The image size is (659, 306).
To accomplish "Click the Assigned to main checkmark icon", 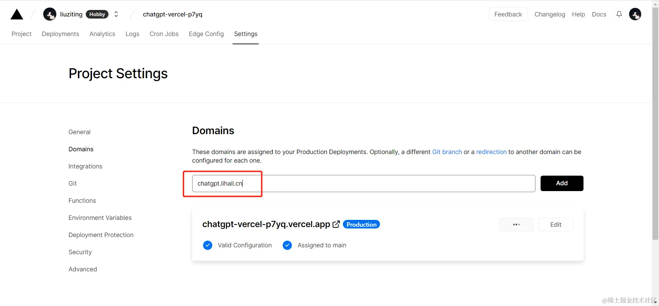I will click(287, 245).
